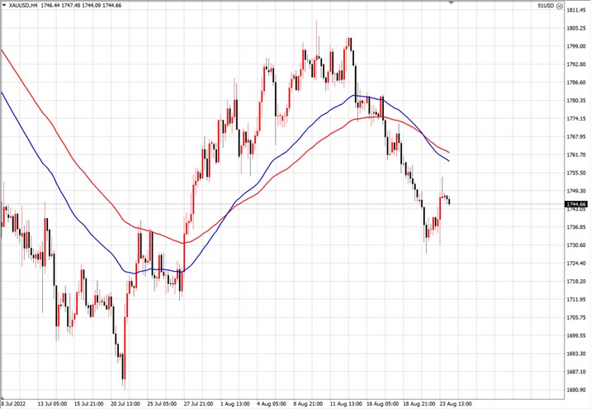Screen dimensions: 591x409
Task: Select the 1 Aug 13:00 time label
Action: (234, 404)
